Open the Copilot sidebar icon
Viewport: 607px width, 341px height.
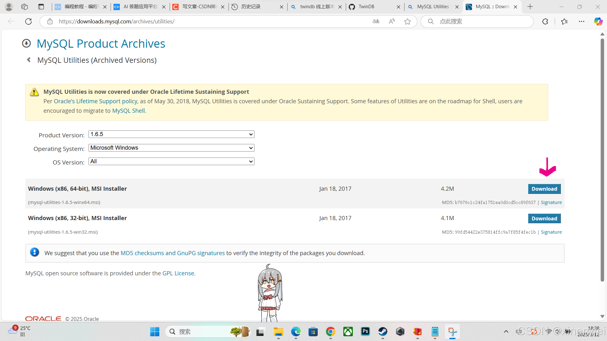click(x=598, y=21)
